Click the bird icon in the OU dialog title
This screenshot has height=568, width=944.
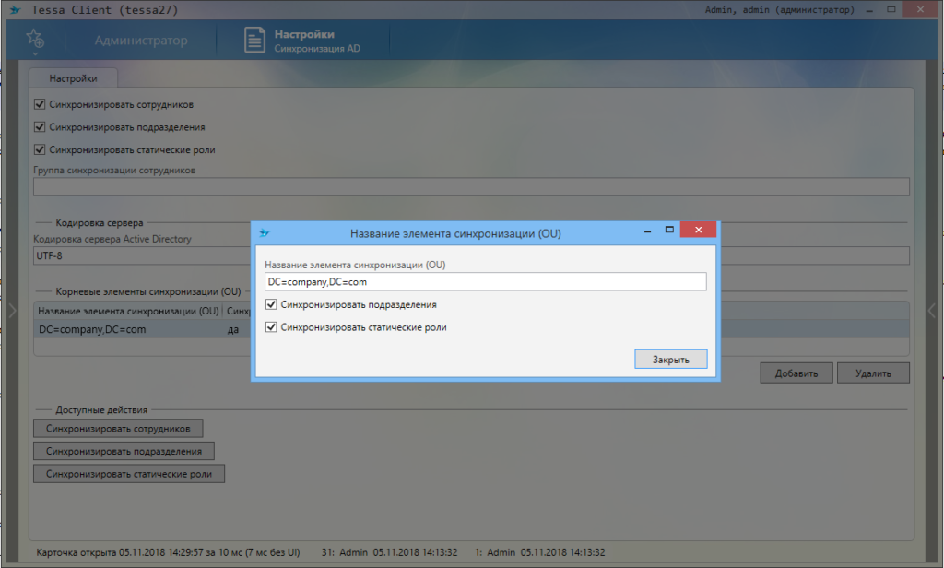pos(265,232)
